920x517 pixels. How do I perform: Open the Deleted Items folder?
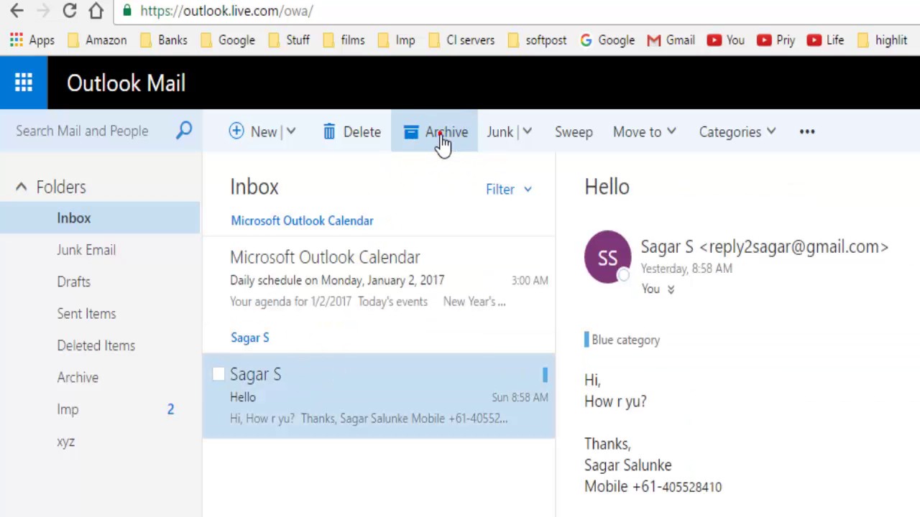96,345
